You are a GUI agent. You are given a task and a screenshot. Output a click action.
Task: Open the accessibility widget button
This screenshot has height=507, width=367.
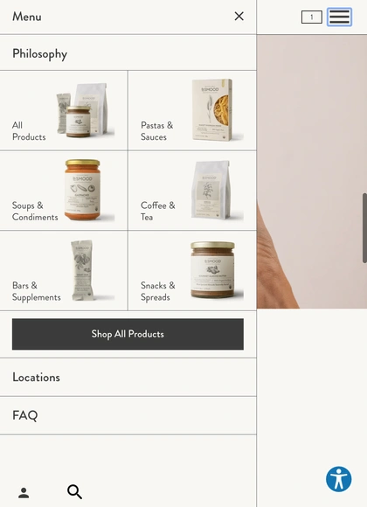(338, 479)
